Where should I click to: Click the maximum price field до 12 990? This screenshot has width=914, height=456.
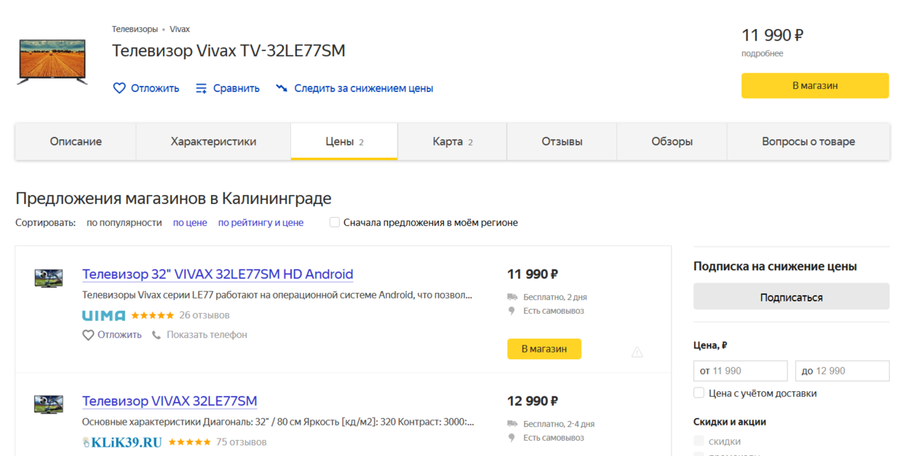(x=842, y=371)
